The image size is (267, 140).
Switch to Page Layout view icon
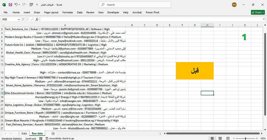220,138
